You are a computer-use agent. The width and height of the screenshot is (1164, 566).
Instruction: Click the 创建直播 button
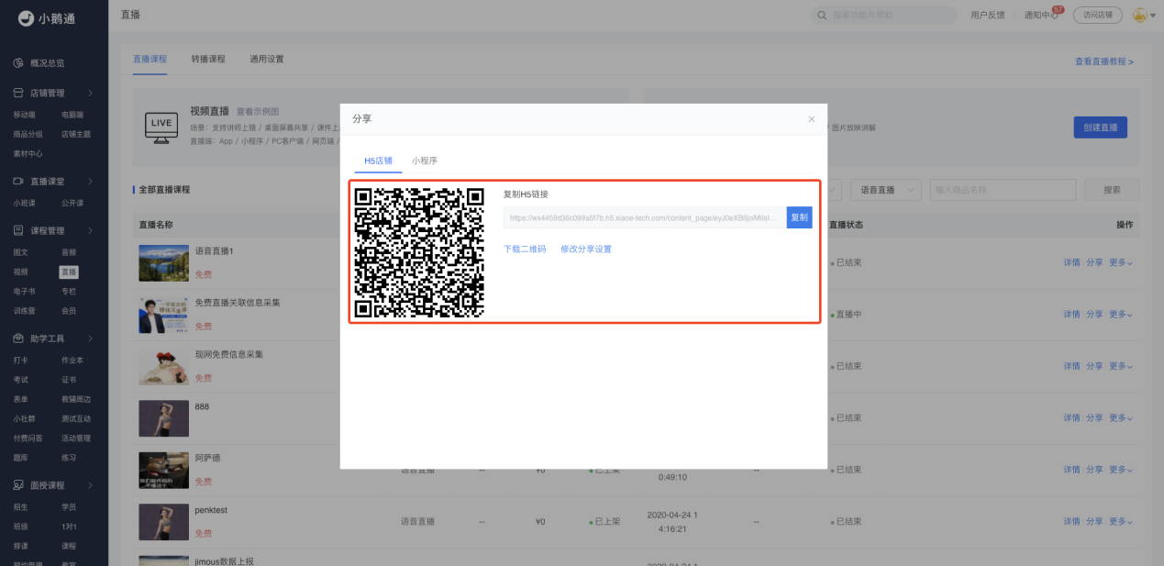tap(1100, 128)
